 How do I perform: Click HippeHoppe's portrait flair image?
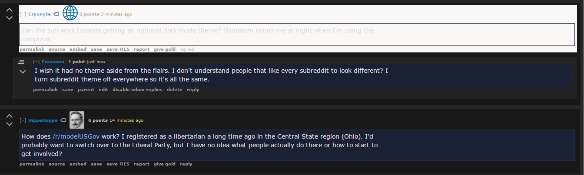(77, 120)
